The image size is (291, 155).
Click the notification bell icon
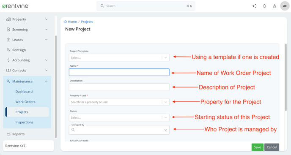point(264,6)
